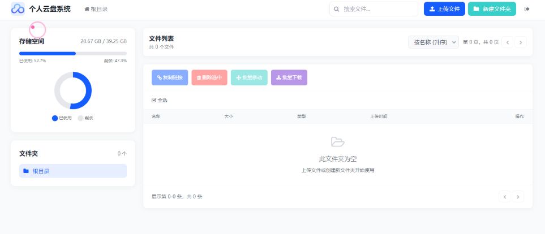Image resolution: width=545 pixels, height=234 pixels.
Task: Click previous page arrow at table bottom
Action: 505,197
